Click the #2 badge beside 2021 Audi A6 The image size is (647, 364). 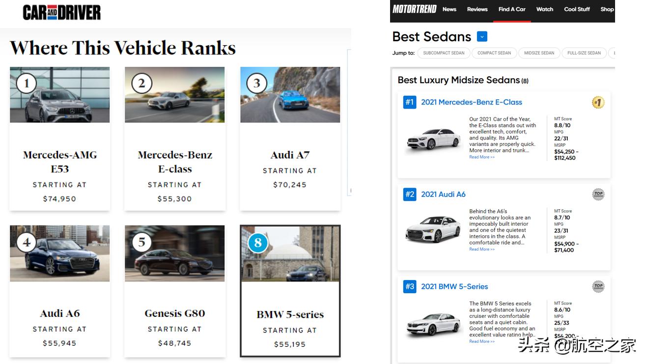click(x=410, y=194)
